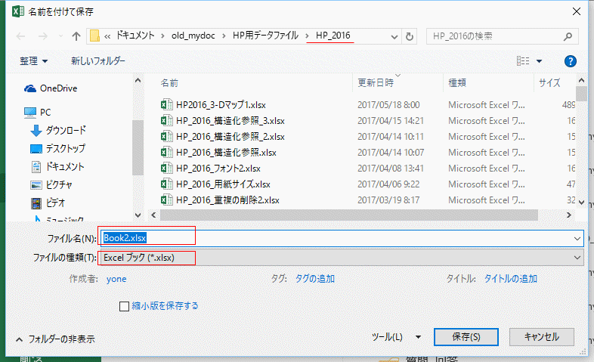Open ビデオ in sidebar

click(56, 203)
